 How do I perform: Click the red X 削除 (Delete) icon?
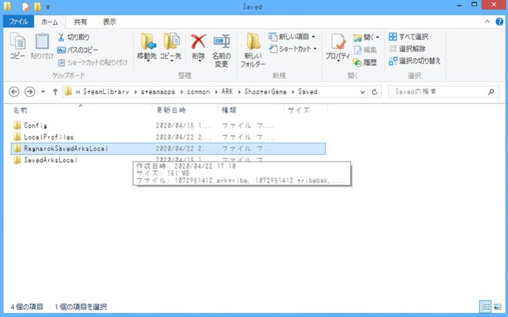point(198,42)
